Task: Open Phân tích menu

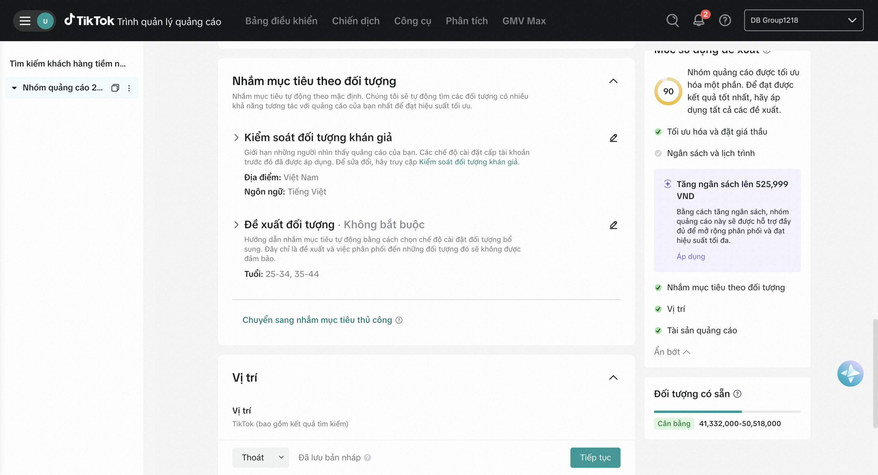Action: (x=466, y=21)
